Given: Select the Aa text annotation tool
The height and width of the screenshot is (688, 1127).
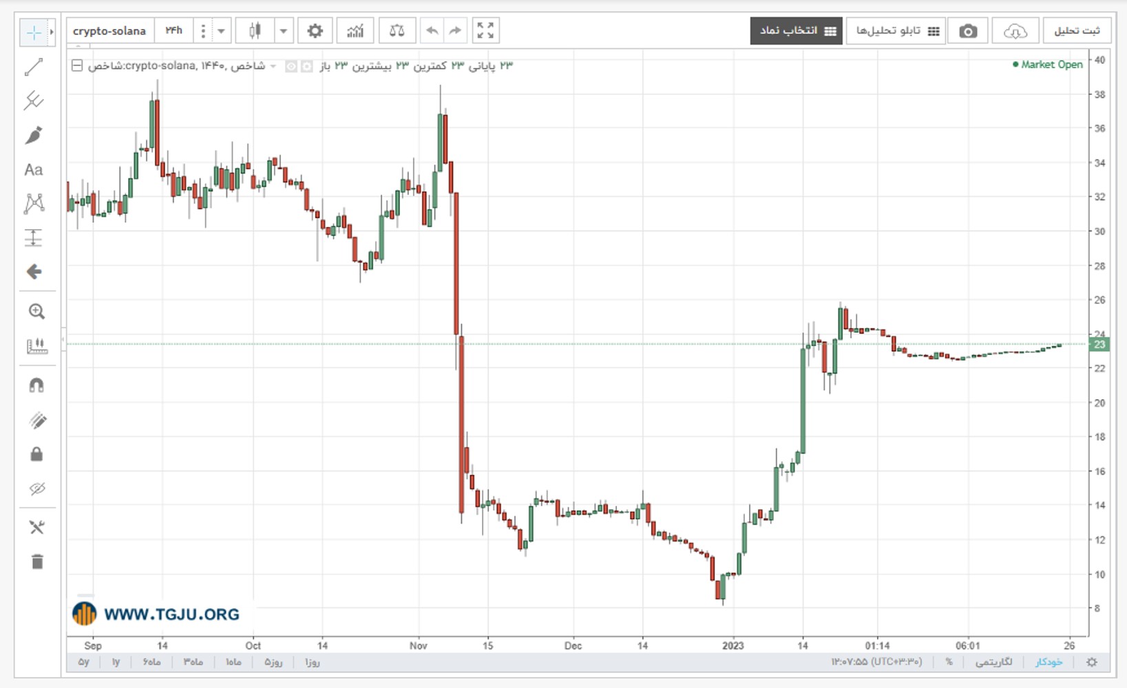Looking at the screenshot, I should (34, 169).
